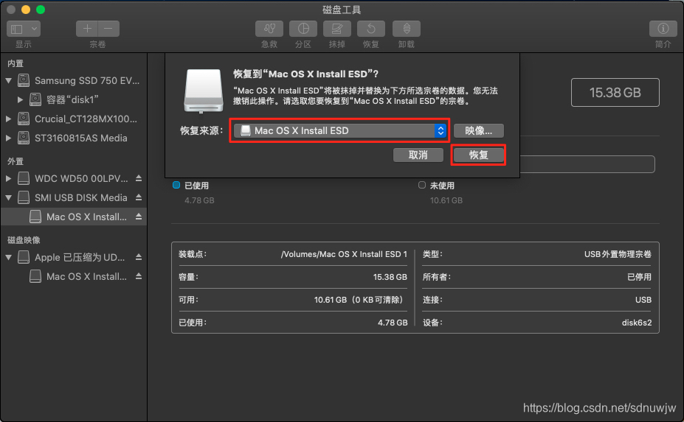Expand the WDC WD50 00LPV disk
Viewport: 684px width, 422px height.
9,178
